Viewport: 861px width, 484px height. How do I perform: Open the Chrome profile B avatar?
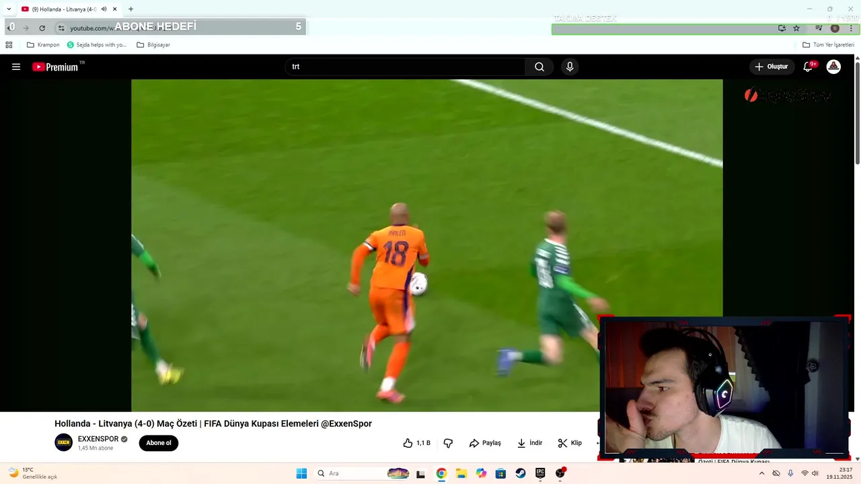pos(835,28)
